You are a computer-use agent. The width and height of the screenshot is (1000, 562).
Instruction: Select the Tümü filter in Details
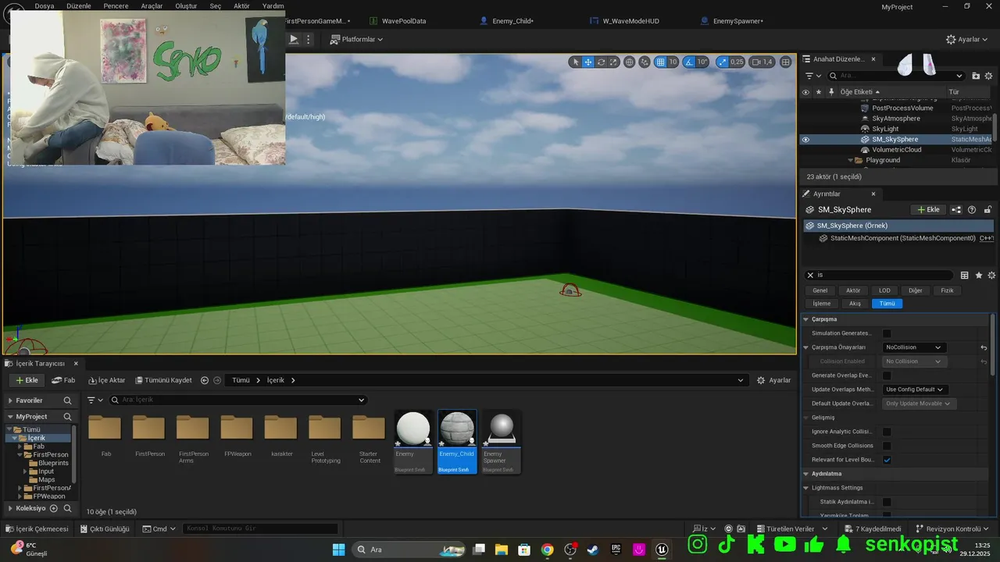tap(887, 304)
